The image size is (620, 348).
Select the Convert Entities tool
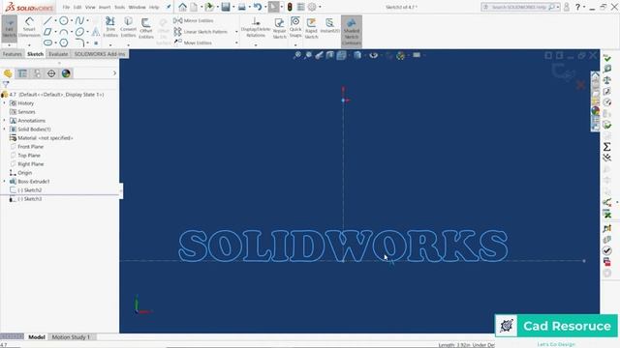128,27
